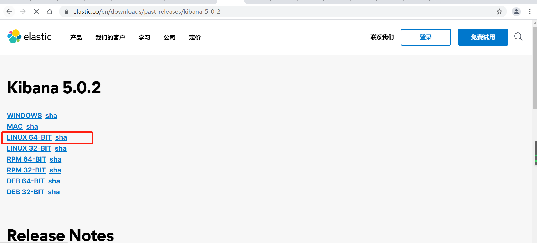Image resolution: width=537 pixels, height=243 pixels.
Task: Stop loading the page
Action: [x=36, y=11]
